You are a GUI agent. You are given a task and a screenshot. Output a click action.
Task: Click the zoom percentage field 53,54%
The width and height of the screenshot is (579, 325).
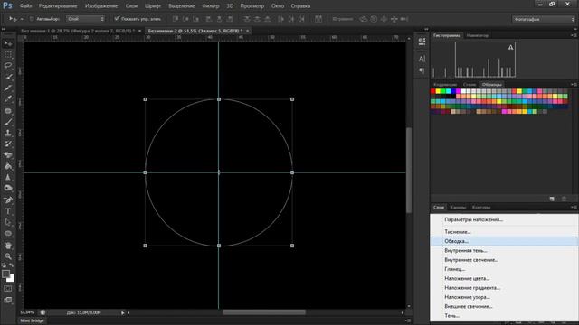tap(27, 312)
